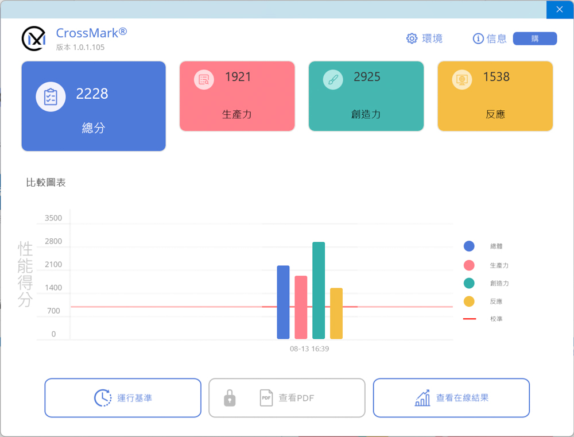Screen dimensions: 574x437
Task: Click the clock icon on 運行基準
Action: 103,398
